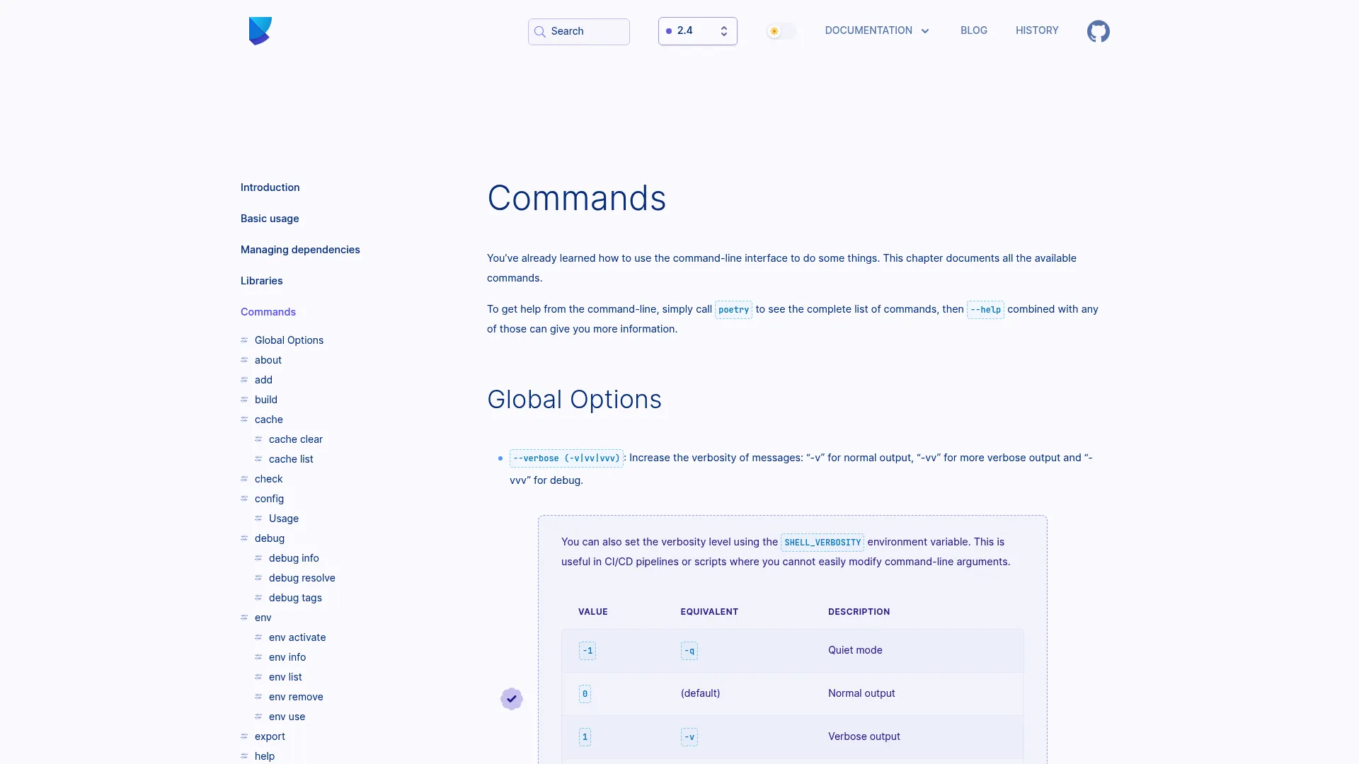Image resolution: width=1359 pixels, height=764 pixels.
Task: Click the anchor icon beside export
Action: tap(244, 736)
